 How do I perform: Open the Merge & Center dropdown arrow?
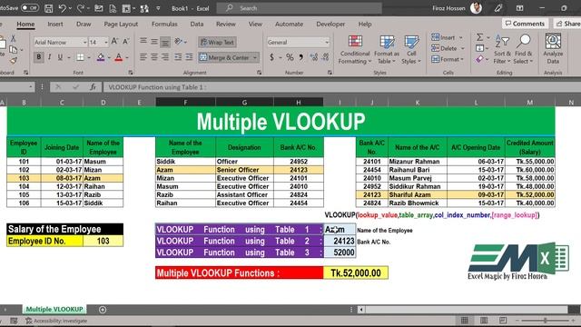pyautogui.click(x=255, y=57)
